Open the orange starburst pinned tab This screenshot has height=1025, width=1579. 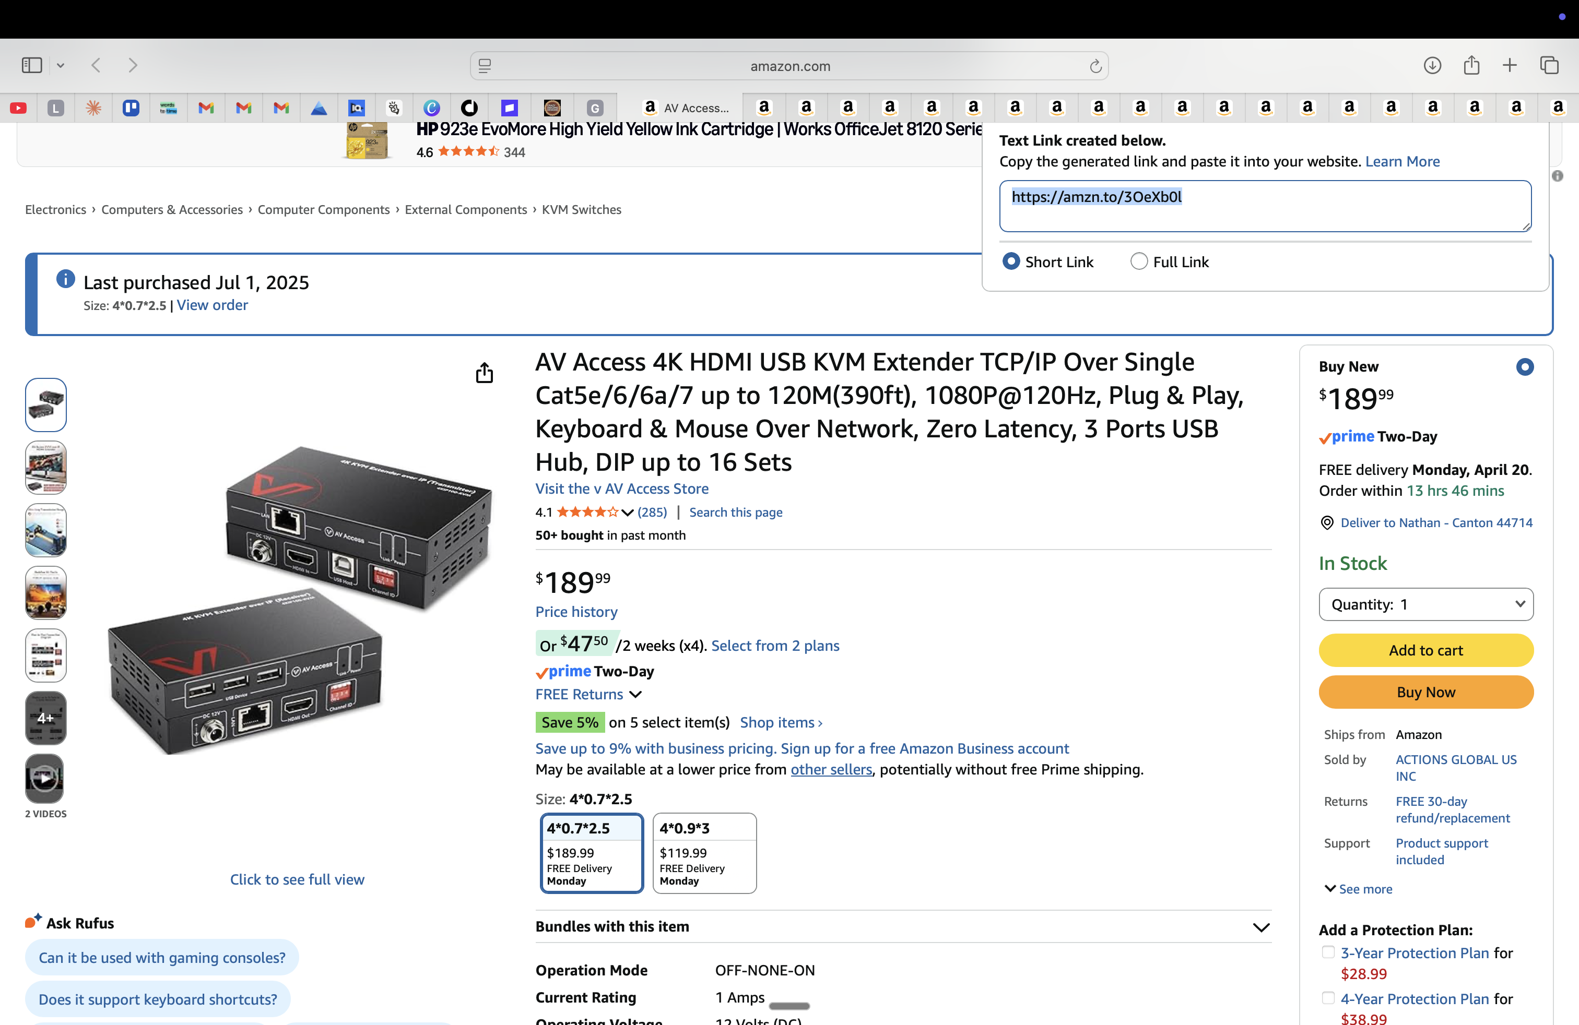pos(93,108)
